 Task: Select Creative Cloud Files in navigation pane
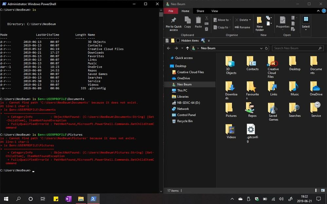(x=188, y=72)
